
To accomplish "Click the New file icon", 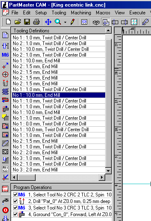I will click(8, 22).
